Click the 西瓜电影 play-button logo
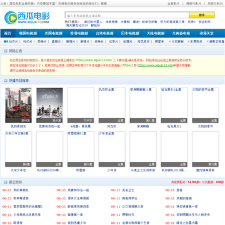Image resolution: width=225 pixels, height=225 pixels. pyautogui.click(x=11, y=17)
